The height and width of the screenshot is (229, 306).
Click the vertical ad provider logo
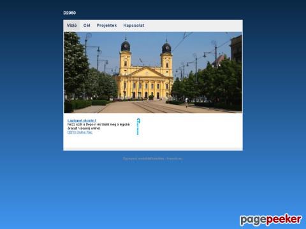[138, 127]
